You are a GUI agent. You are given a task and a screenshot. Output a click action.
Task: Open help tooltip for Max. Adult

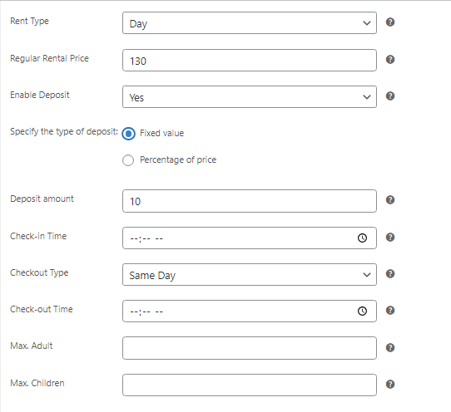point(390,348)
